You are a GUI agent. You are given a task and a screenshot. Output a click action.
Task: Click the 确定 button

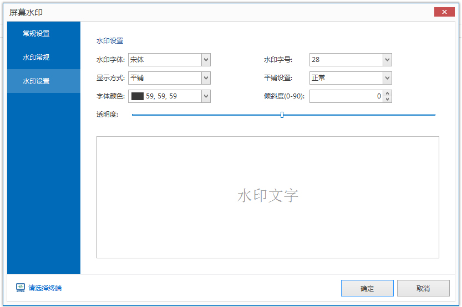click(367, 288)
